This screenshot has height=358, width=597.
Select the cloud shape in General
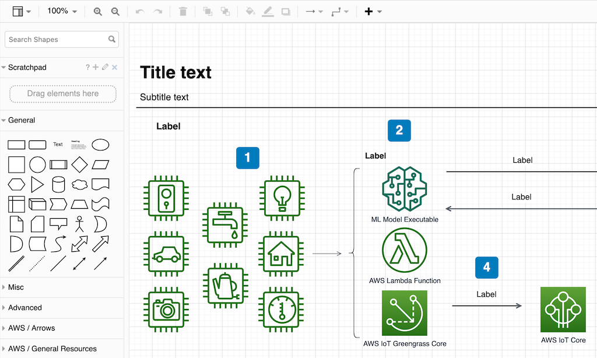79,185
